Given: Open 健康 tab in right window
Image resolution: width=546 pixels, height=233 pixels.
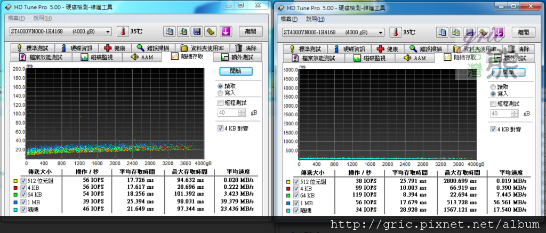Looking at the screenshot, I should 388,49.
